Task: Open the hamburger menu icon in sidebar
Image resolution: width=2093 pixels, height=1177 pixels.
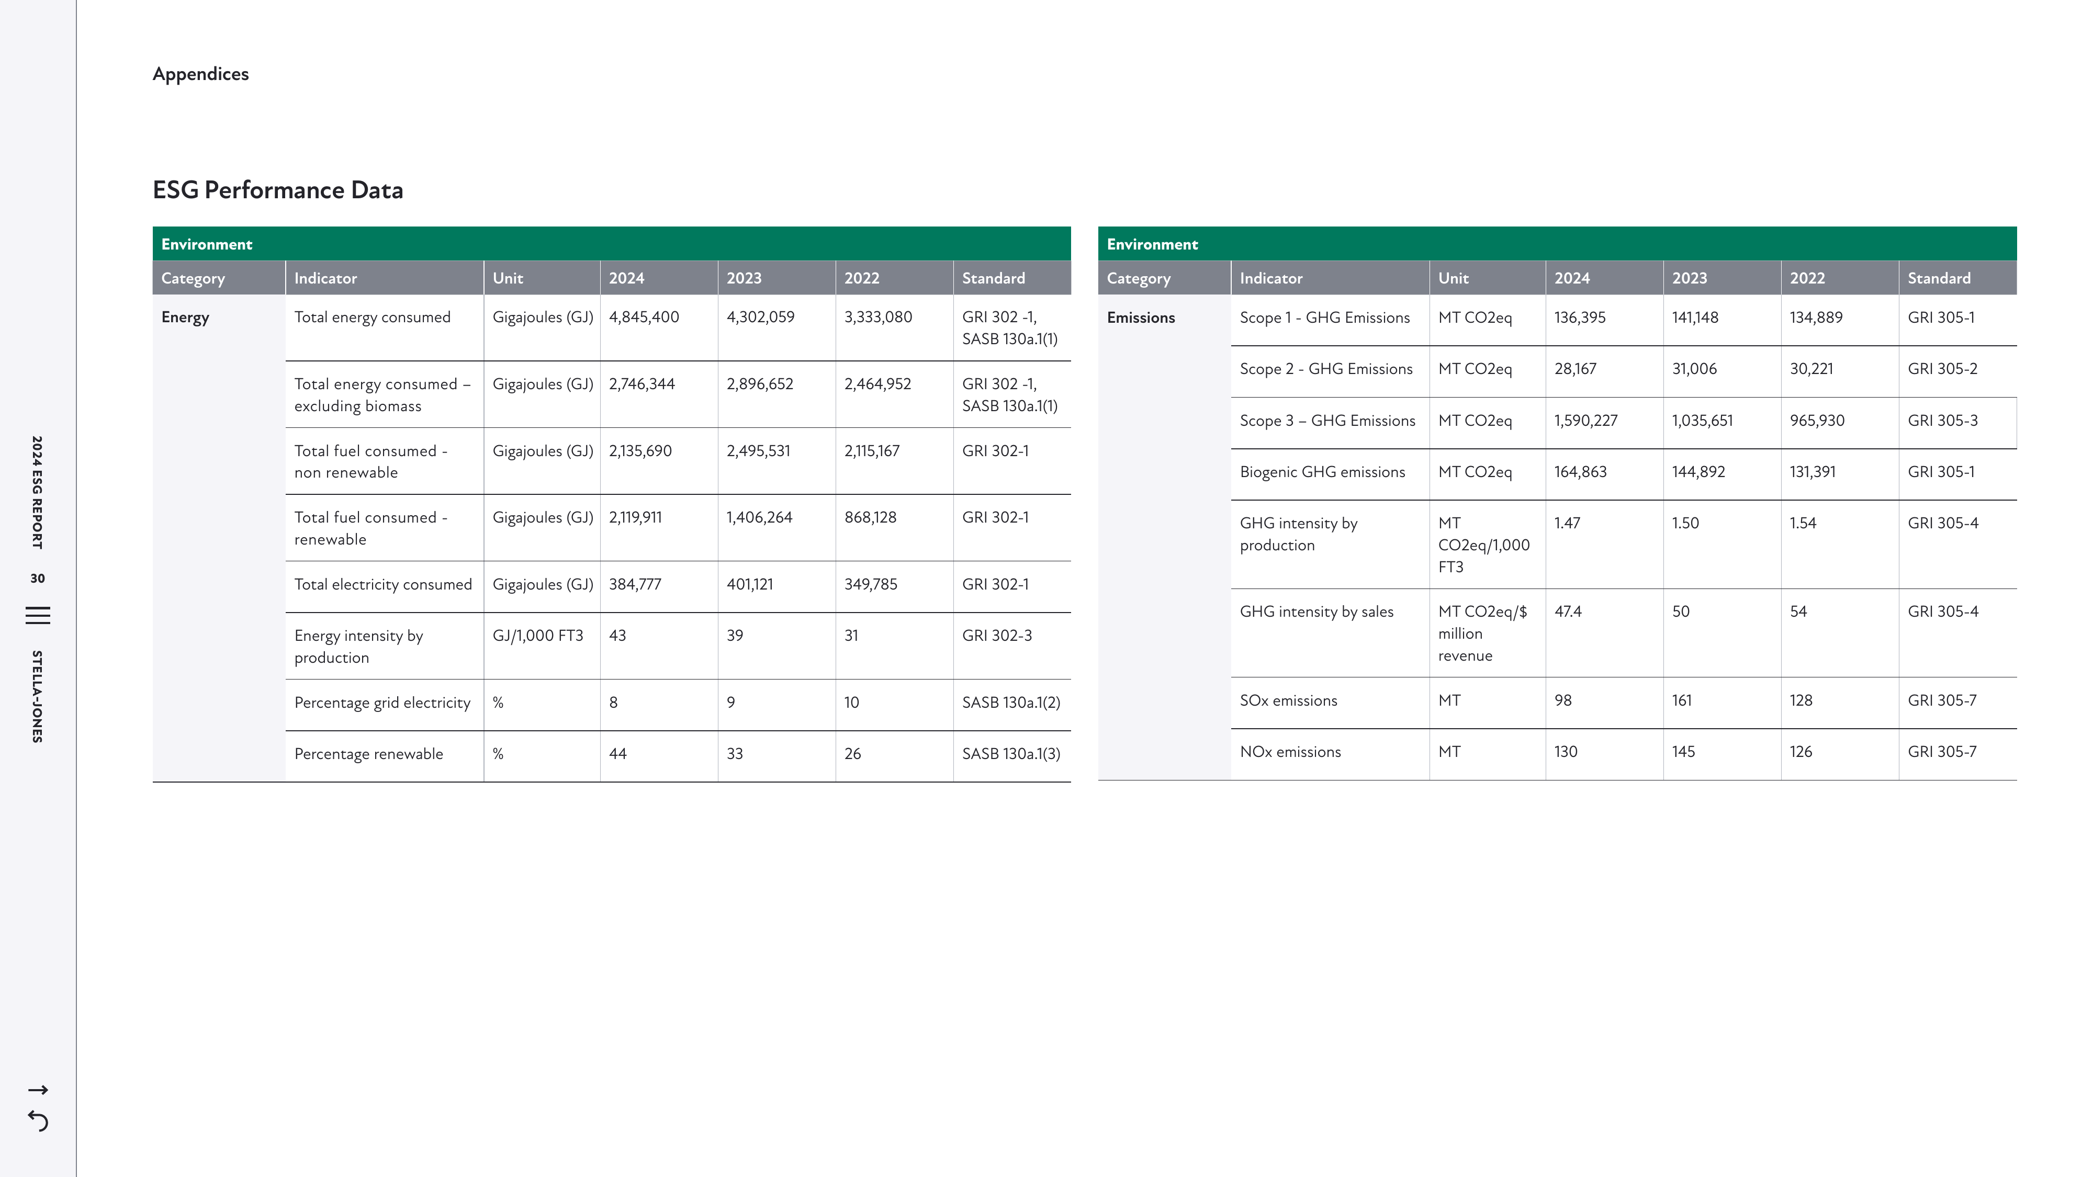Action: (x=37, y=616)
